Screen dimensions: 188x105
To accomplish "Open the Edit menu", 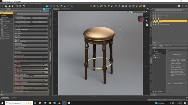I will tap(4, 3).
